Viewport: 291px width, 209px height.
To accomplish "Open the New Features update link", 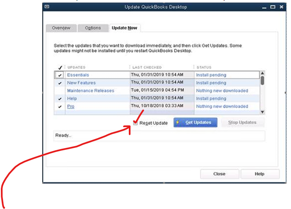I will [x=81, y=83].
